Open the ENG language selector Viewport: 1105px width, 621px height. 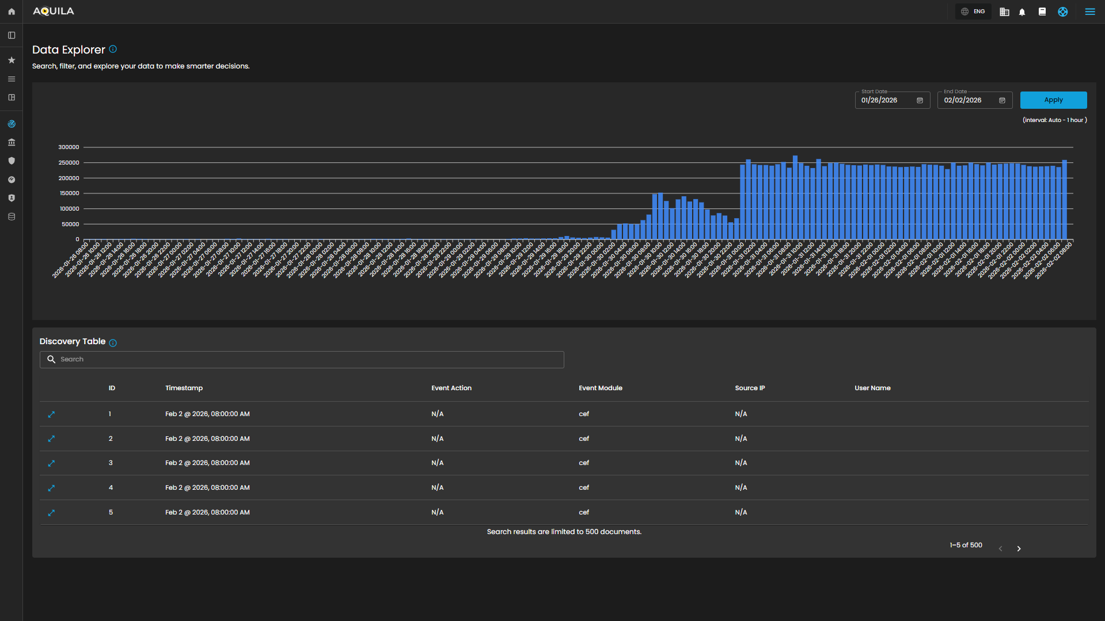[x=973, y=12]
